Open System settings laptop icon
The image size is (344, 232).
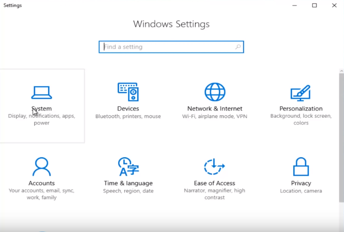[41, 92]
